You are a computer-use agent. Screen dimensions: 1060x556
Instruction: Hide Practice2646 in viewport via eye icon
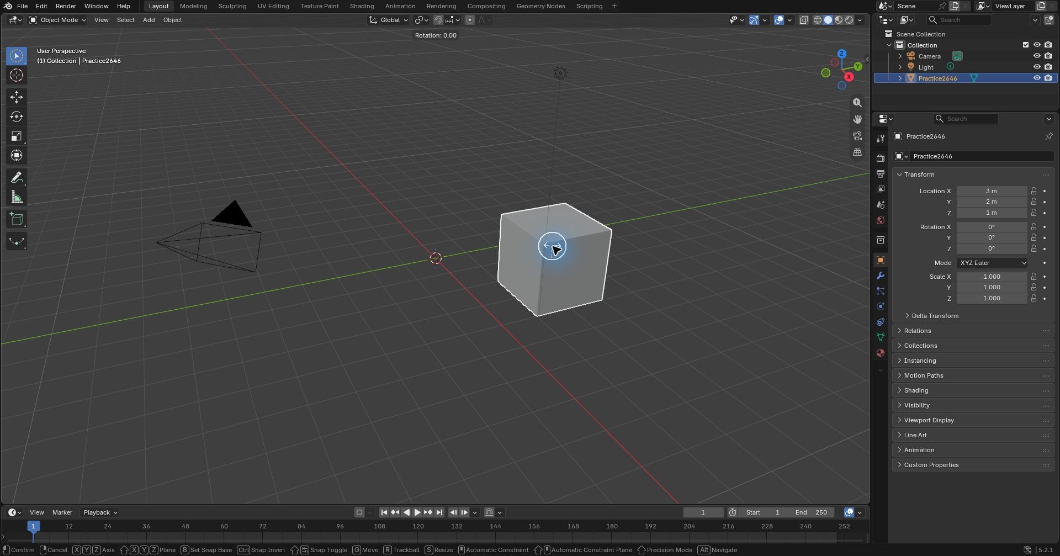click(1037, 78)
